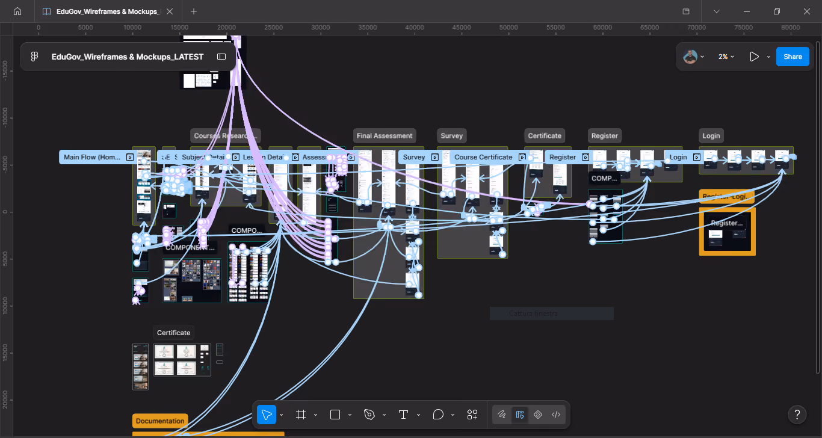Image resolution: width=822 pixels, height=438 pixels.
Task: Open Pen tool options dropdown
Action: 384,415
